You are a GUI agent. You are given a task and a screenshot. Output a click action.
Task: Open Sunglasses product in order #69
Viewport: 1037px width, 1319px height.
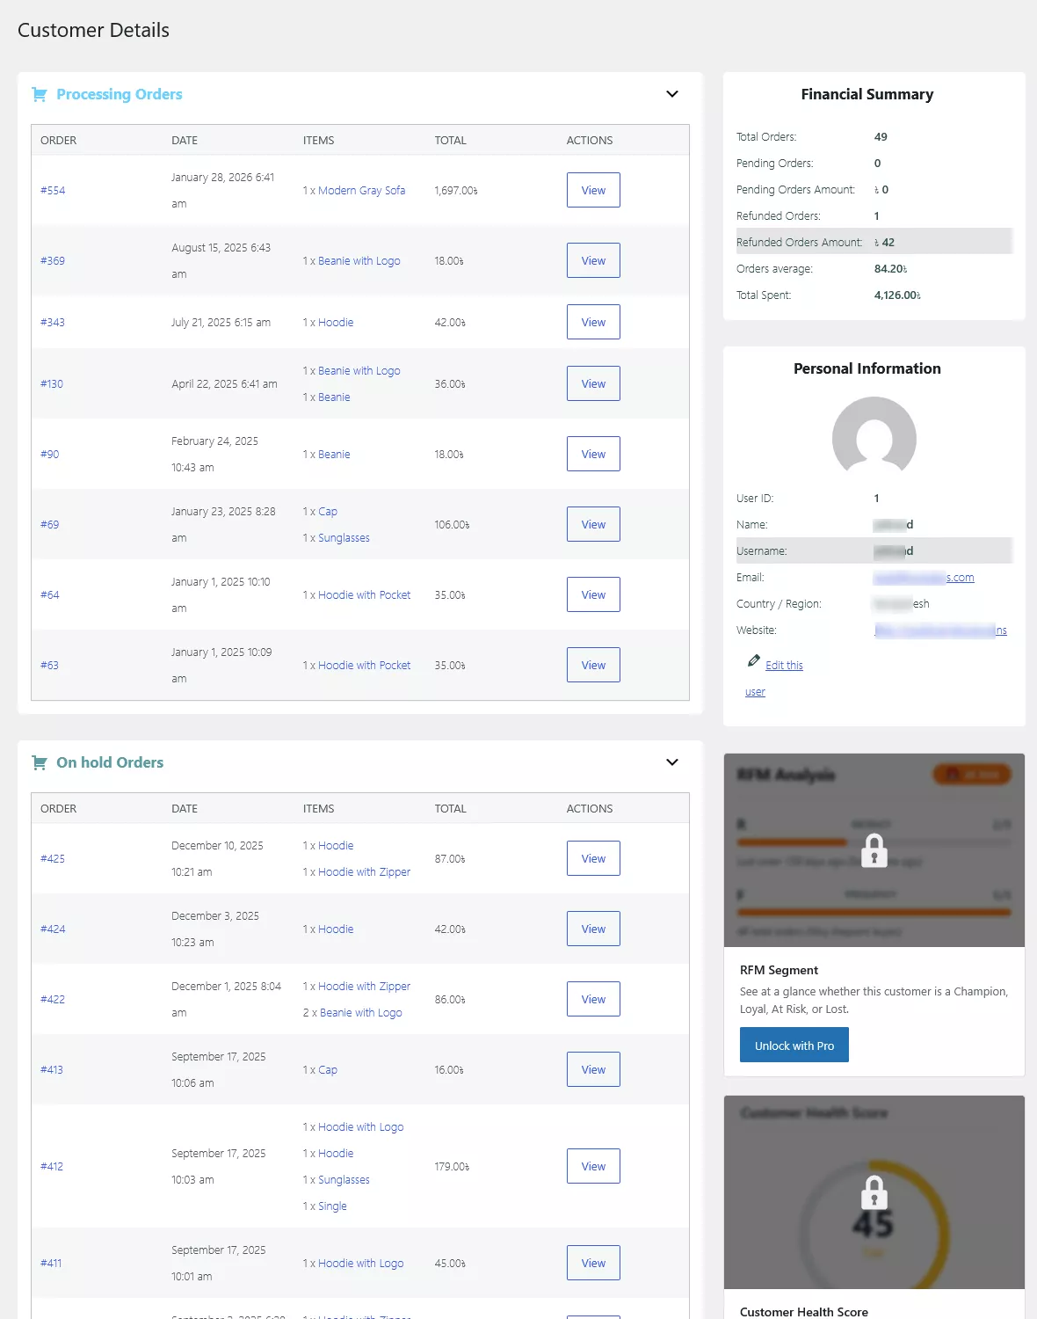[x=344, y=538]
